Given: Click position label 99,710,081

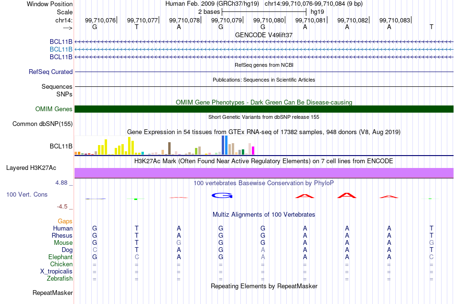Looking at the screenshot, I should (x=310, y=20).
